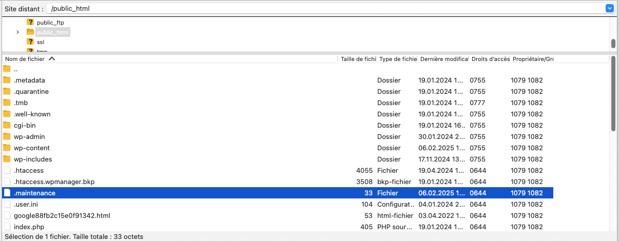Select the parent directory ".." folder icon
The image size is (619, 241).
[7, 69]
